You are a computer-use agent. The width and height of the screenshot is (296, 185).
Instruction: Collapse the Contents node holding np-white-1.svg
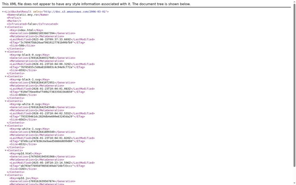[5, 126]
